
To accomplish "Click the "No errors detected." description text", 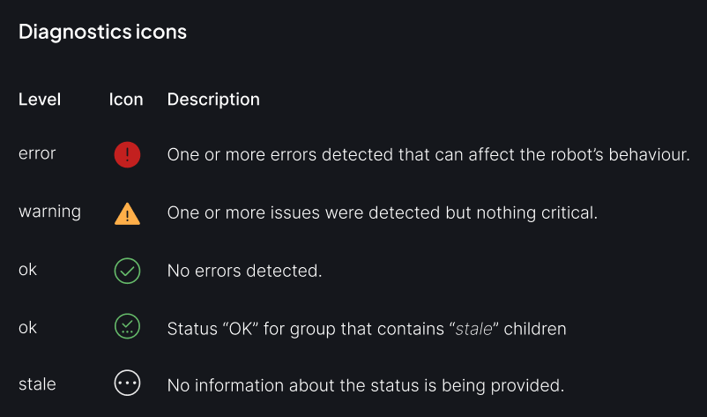I will pos(244,271).
